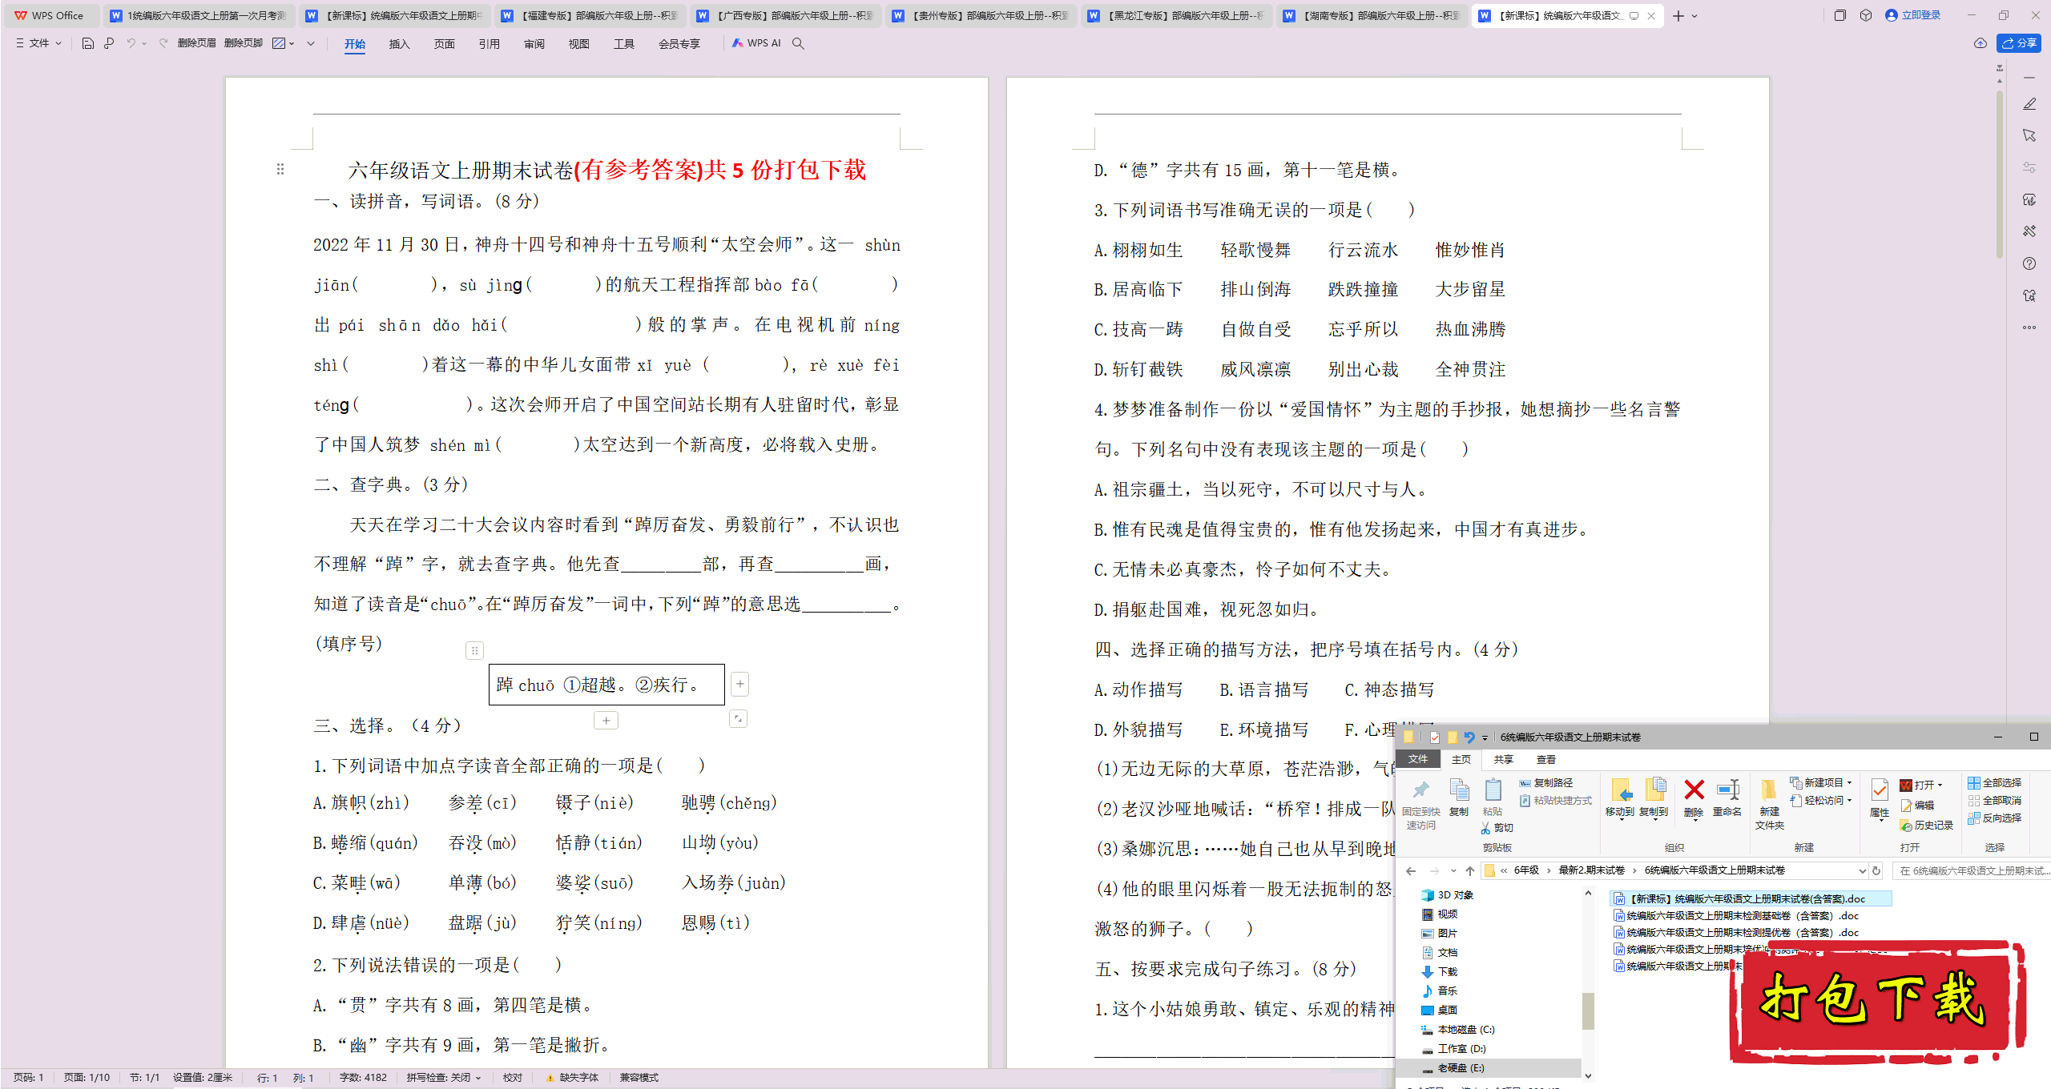
Task: Click the 删除页脚 button
Action: coord(243,43)
